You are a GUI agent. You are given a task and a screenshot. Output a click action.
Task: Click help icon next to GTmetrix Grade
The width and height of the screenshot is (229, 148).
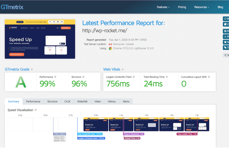pos(32,70)
